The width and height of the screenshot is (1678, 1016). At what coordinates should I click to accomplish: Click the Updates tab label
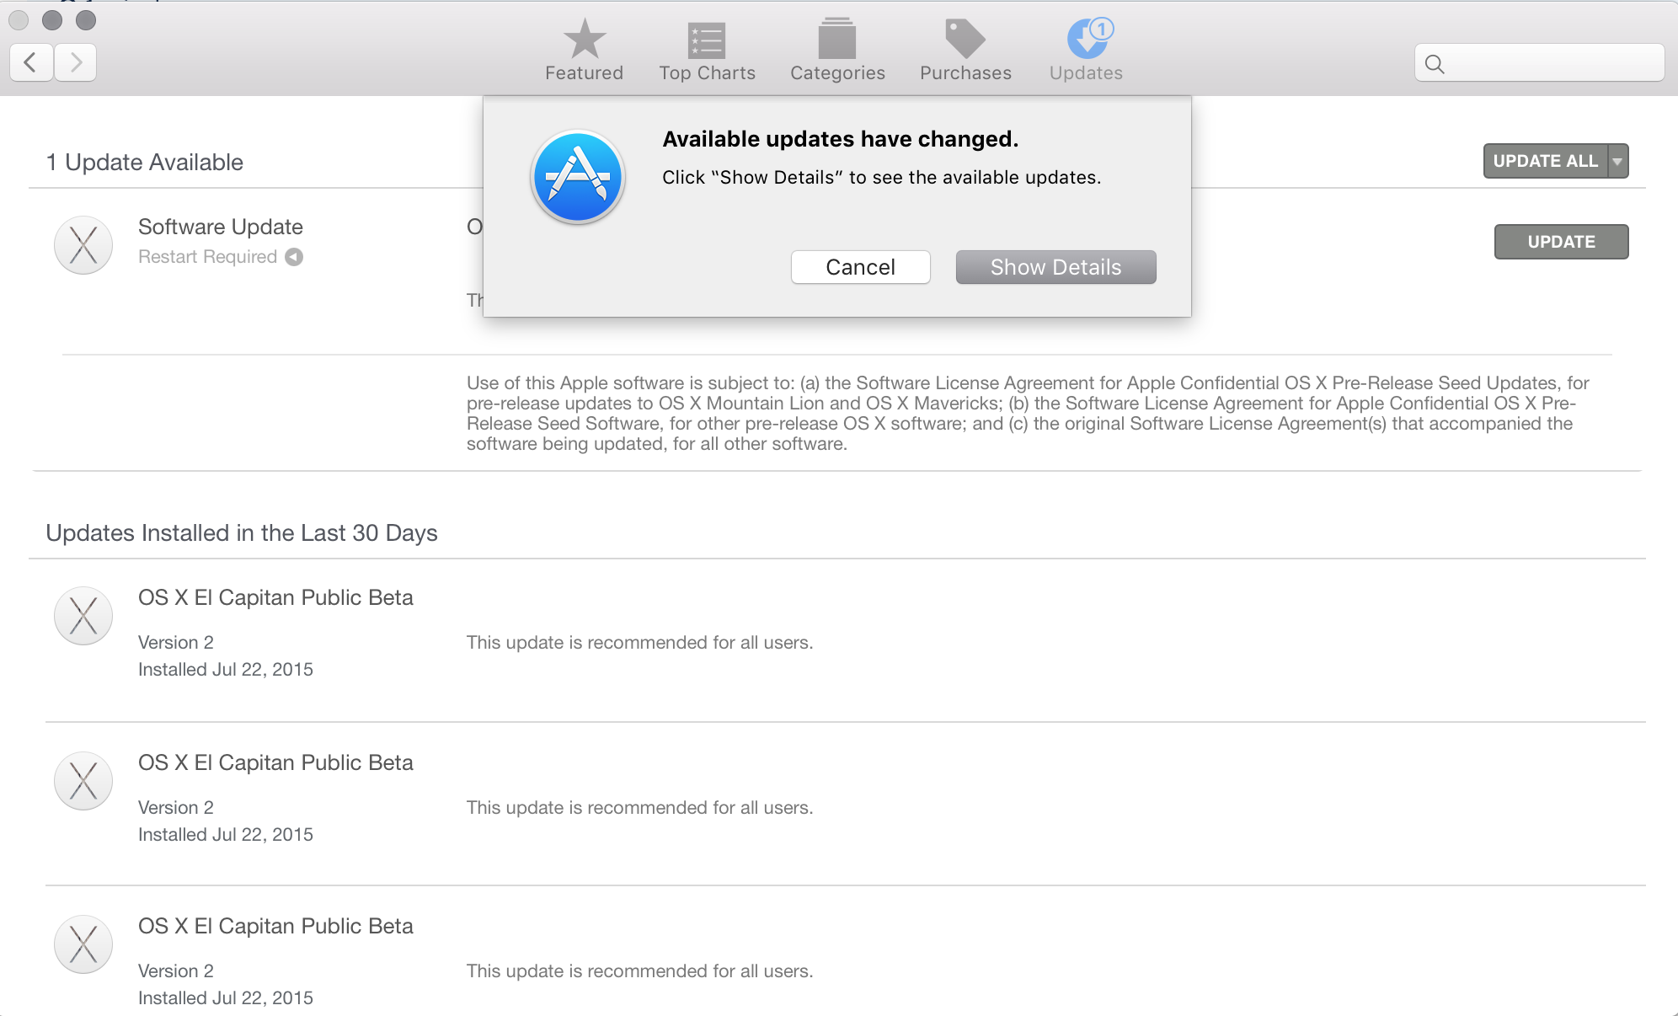point(1086,73)
